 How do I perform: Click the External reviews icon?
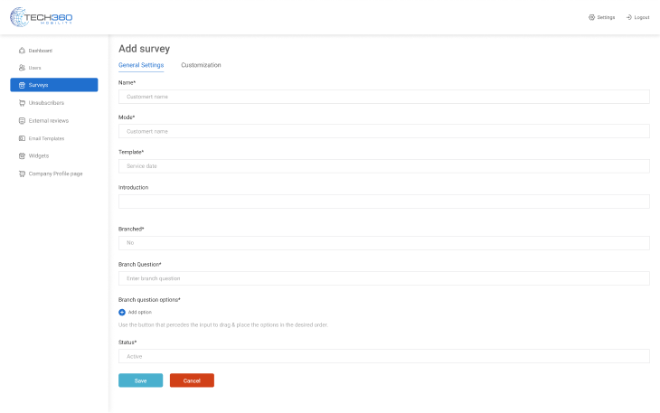(x=22, y=121)
